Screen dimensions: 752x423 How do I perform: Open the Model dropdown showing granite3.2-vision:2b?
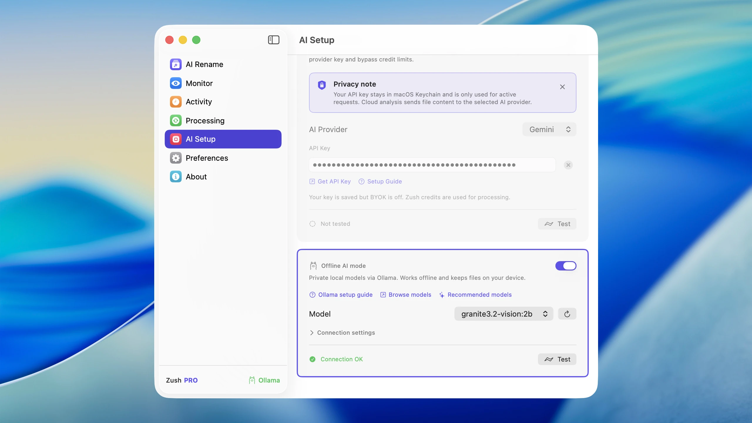(504, 314)
